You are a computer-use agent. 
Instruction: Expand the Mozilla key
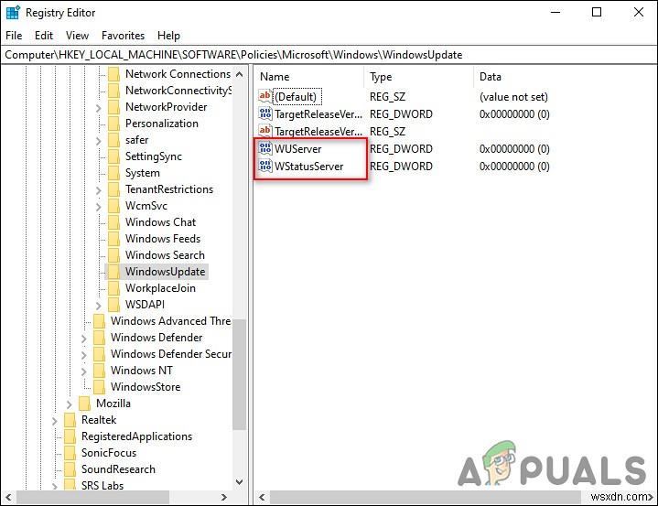point(69,404)
